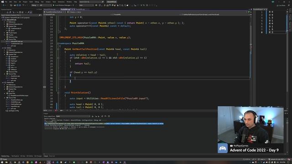
Task: Select the Puzzles folder in Solution Explorer
Action: pos(11,35)
